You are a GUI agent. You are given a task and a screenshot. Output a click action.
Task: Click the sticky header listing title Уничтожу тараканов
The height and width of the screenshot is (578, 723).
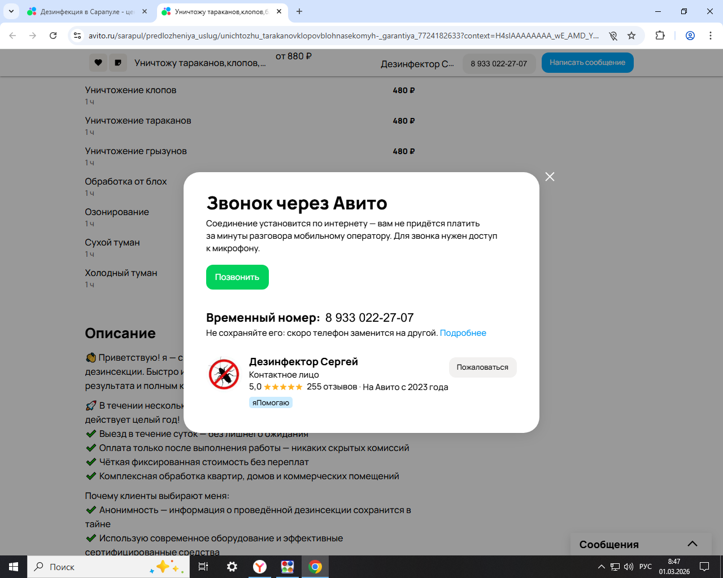point(200,63)
